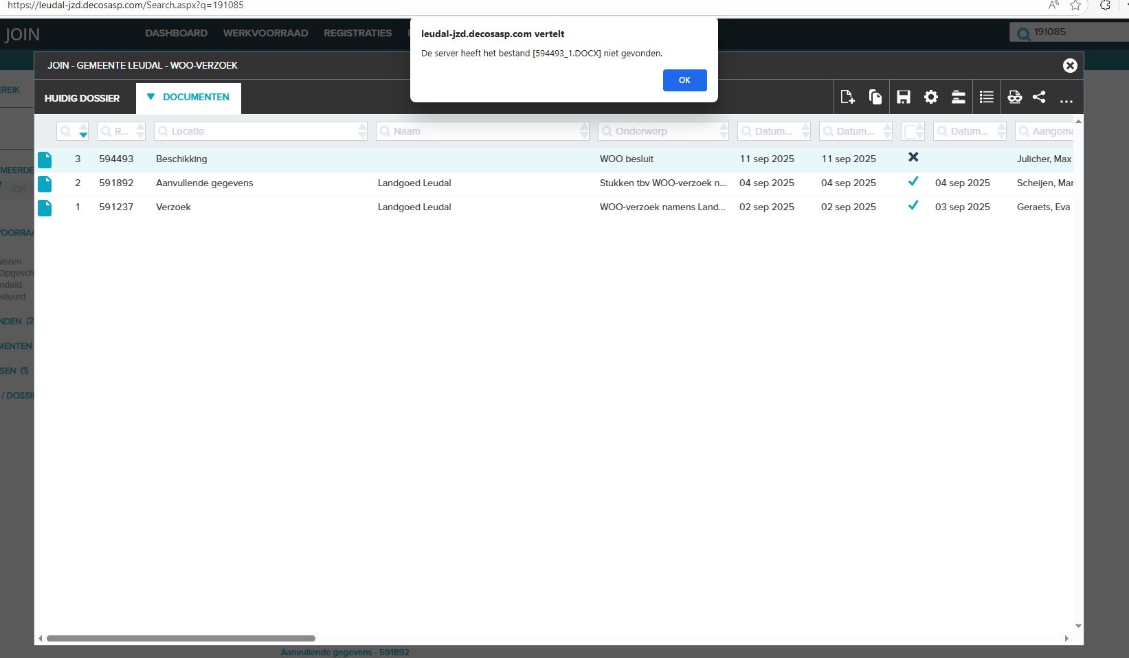The width and height of the screenshot is (1129, 658).
Task: Click document icon for row 594493
Action: coord(45,159)
